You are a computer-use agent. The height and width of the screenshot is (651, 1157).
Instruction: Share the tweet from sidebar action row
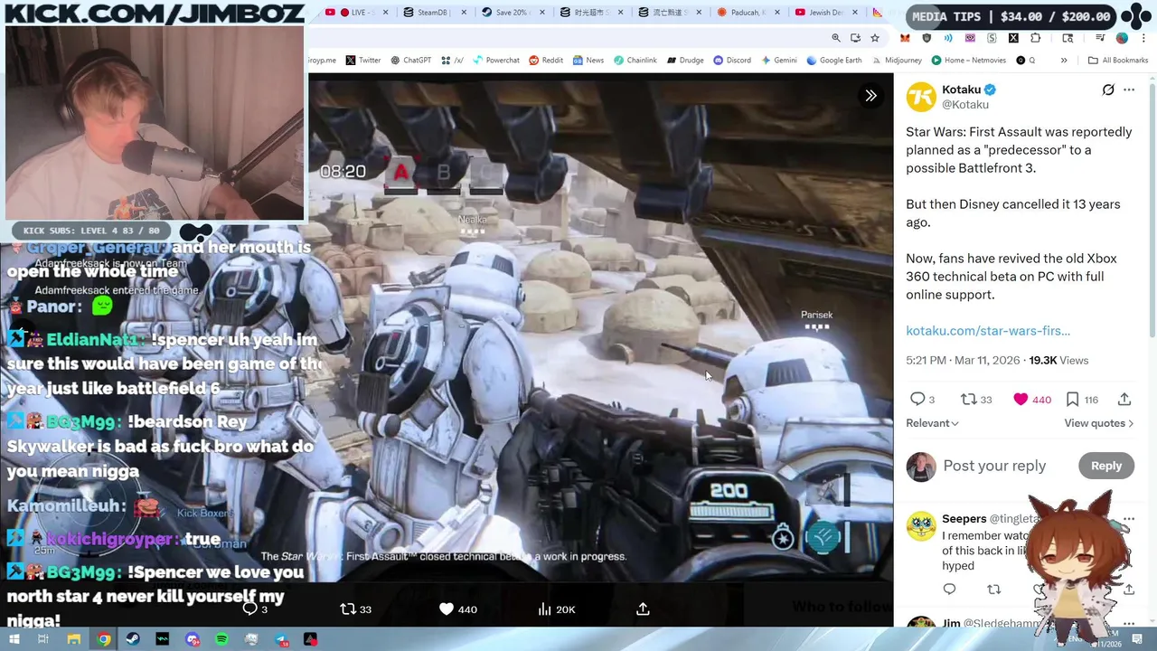click(x=1124, y=399)
